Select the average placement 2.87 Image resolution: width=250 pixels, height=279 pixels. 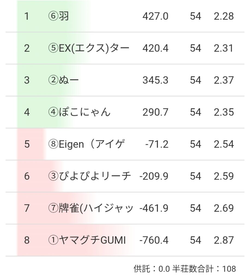point(224,240)
